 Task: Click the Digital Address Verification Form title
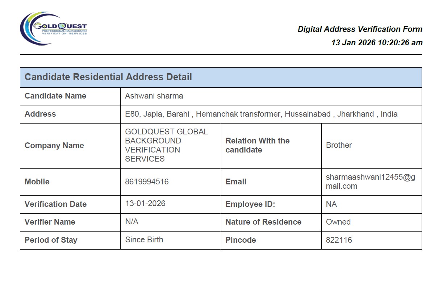[x=360, y=29]
